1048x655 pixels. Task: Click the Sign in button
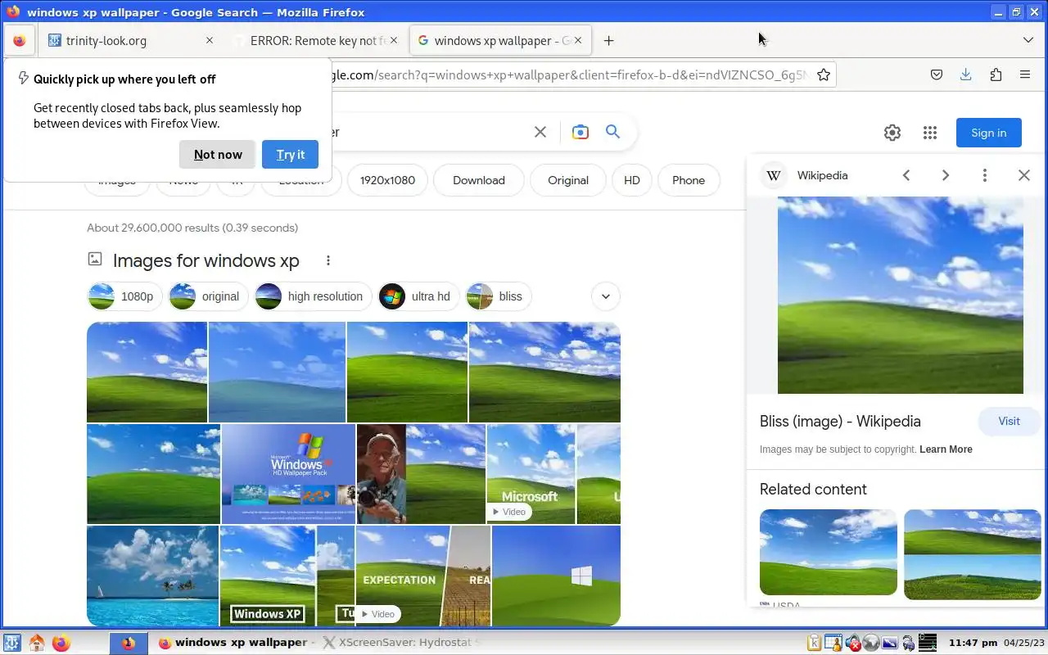988,133
